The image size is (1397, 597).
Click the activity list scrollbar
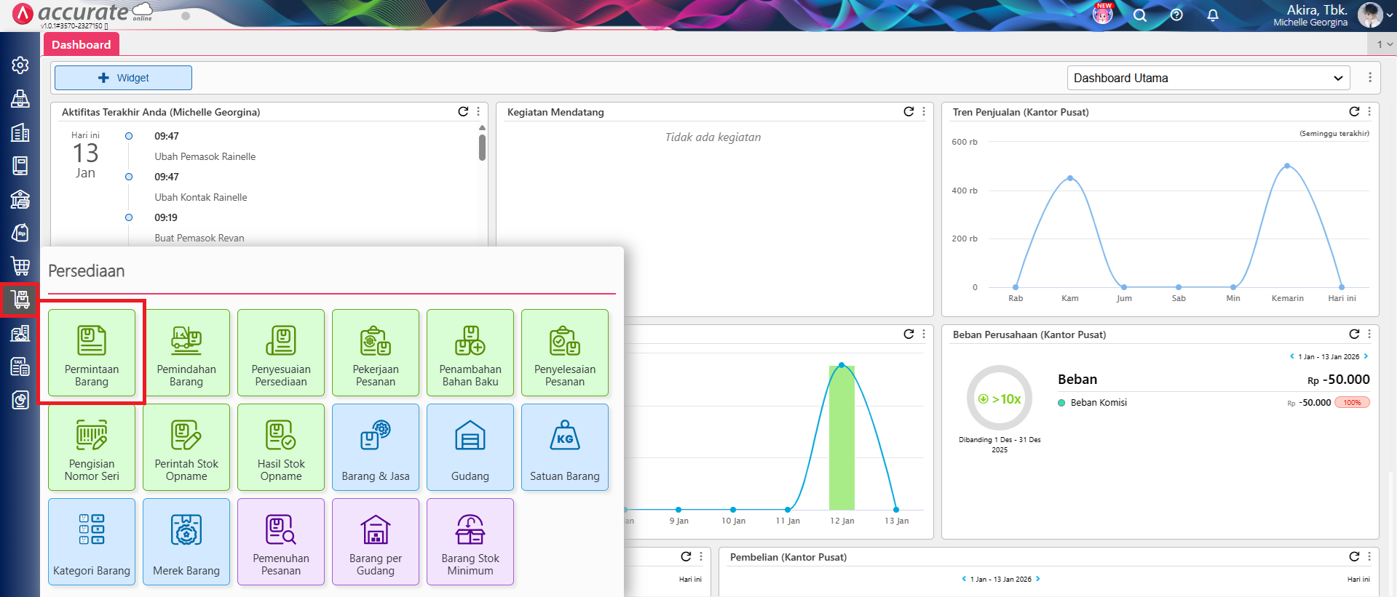coord(482,147)
